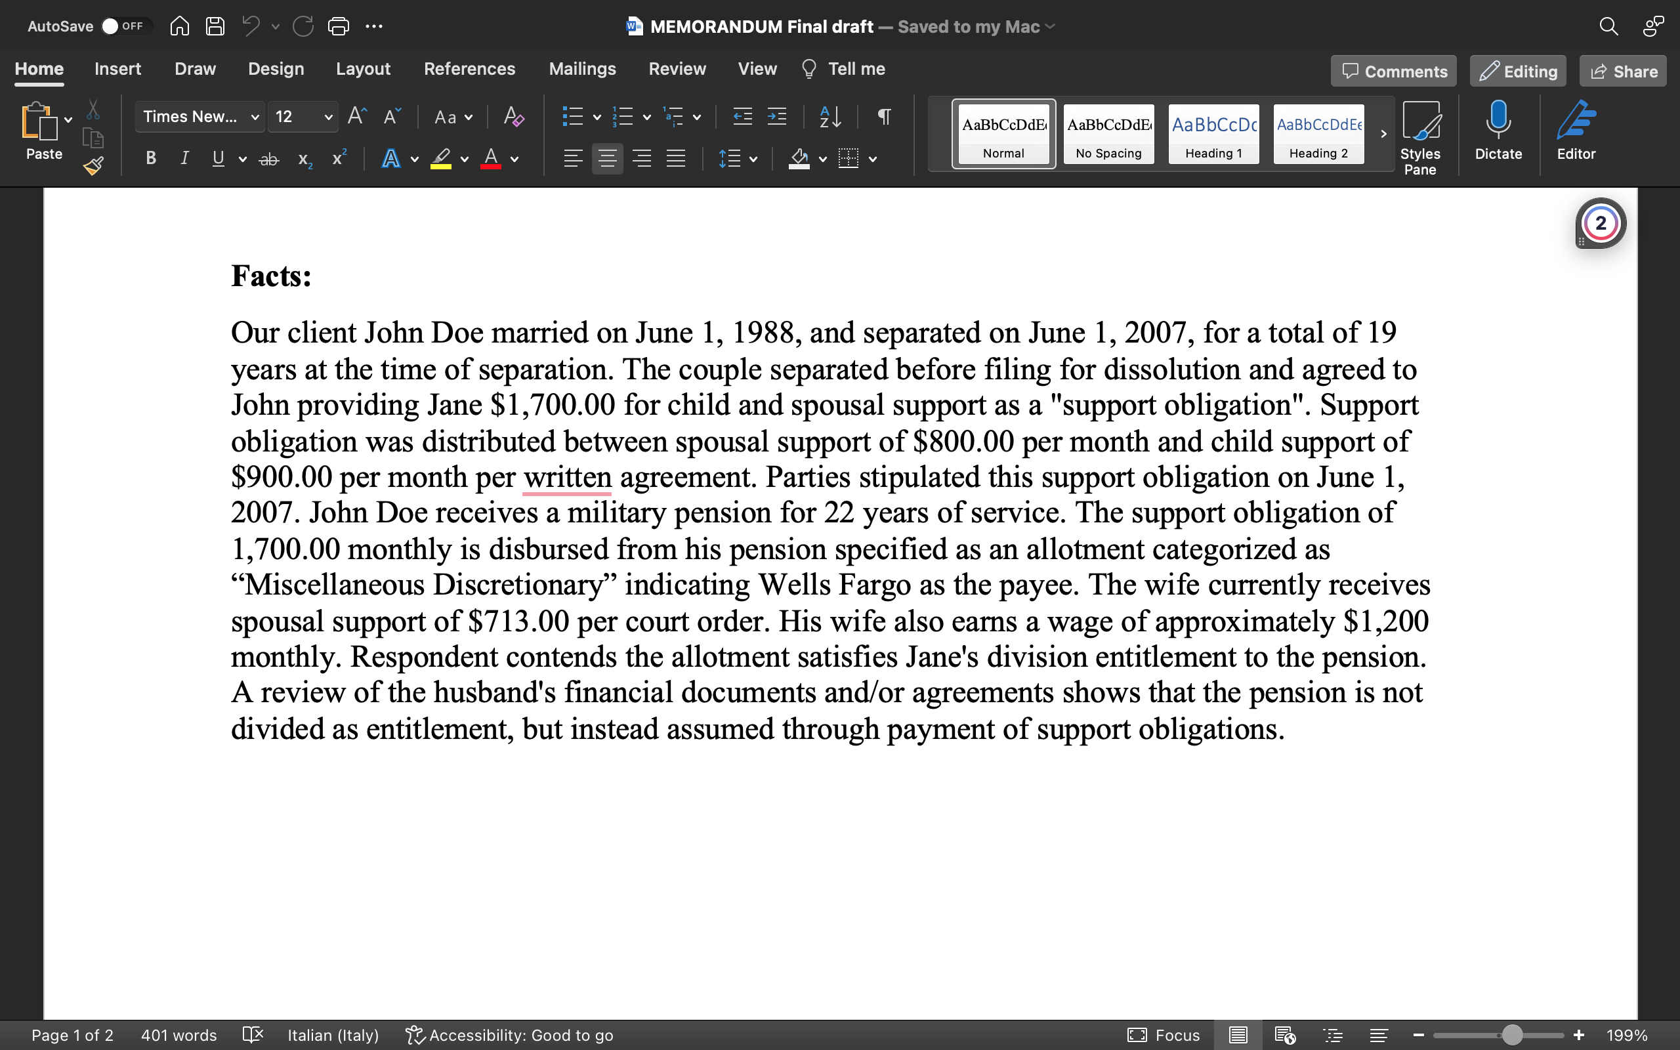This screenshot has height=1050, width=1680.
Task: Switch to the References tab
Action: click(470, 69)
